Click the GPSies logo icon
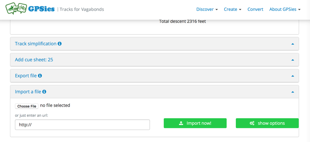 [x=16, y=9]
